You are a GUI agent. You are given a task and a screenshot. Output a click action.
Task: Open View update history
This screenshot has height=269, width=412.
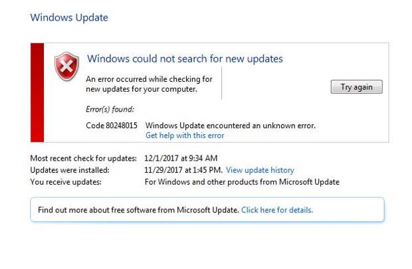260,170
